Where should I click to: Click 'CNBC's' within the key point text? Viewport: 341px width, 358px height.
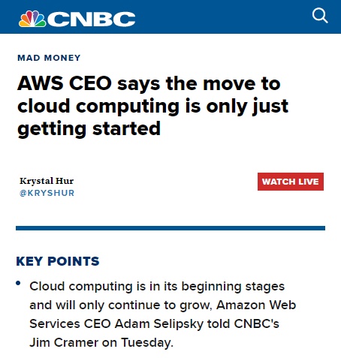[257, 323]
